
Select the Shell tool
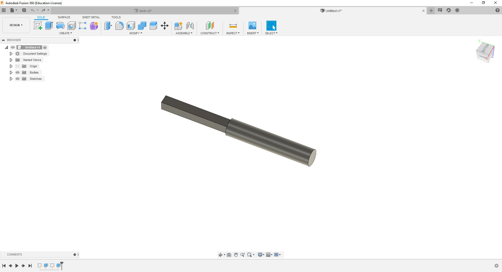tap(131, 26)
